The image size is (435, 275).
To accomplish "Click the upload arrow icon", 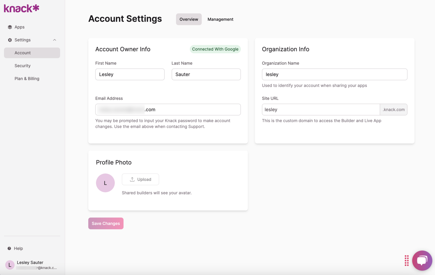I will coord(132,179).
